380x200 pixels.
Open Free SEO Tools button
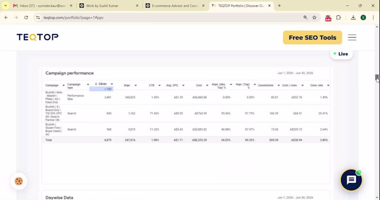click(313, 38)
